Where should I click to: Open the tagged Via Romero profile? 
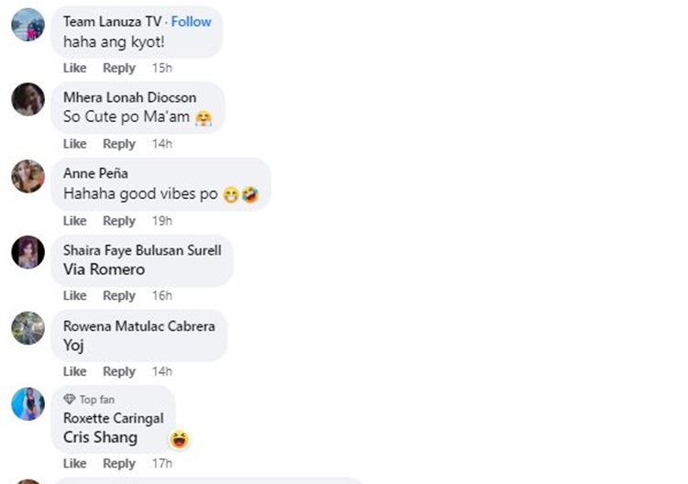coord(104,269)
